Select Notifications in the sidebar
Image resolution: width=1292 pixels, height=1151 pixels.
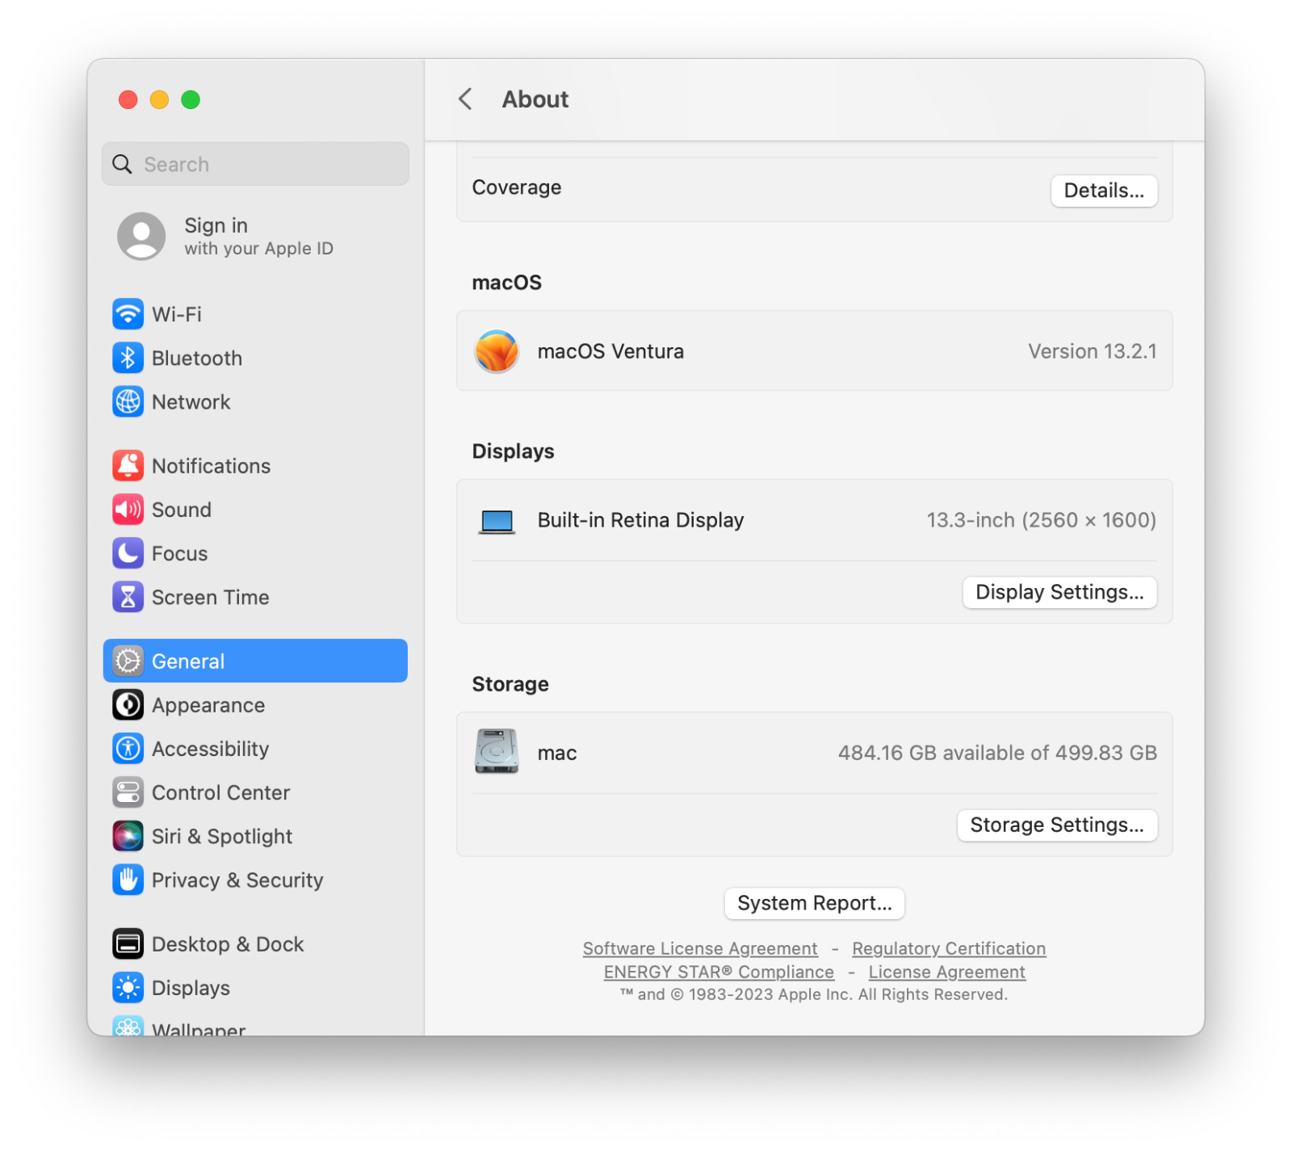click(255, 466)
